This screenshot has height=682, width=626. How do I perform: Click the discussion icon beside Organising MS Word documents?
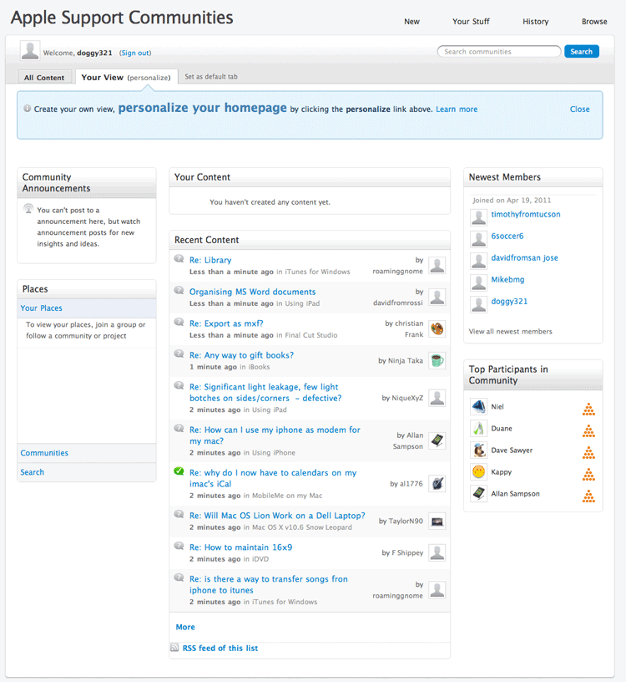[179, 291]
